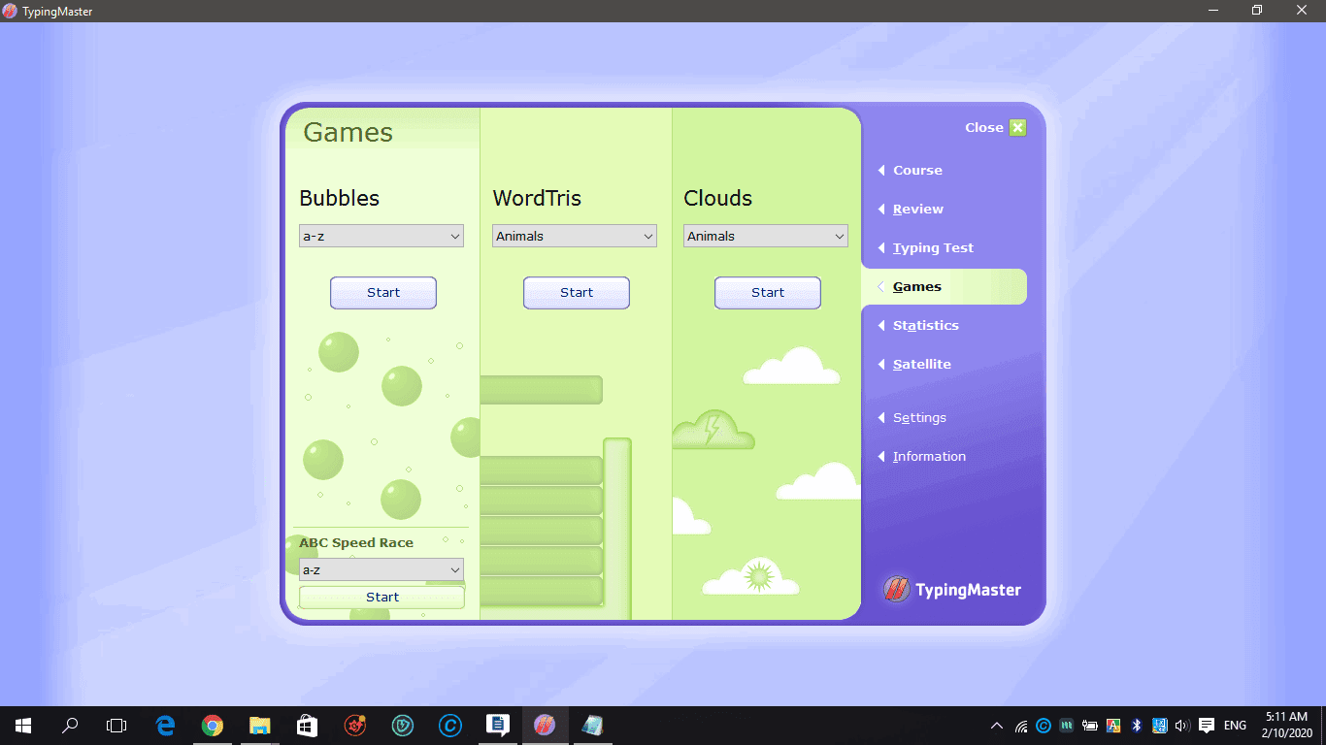This screenshot has height=745, width=1326.
Task: Click the blue C icon in system tray
Action: coord(1044,726)
